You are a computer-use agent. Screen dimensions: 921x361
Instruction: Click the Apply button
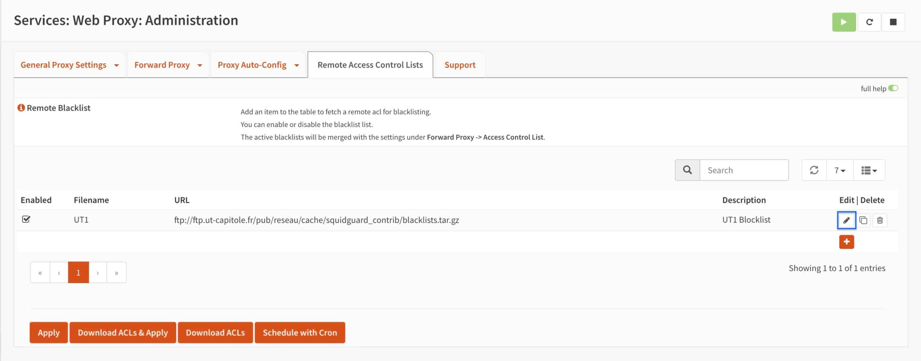pyautogui.click(x=48, y=332)
